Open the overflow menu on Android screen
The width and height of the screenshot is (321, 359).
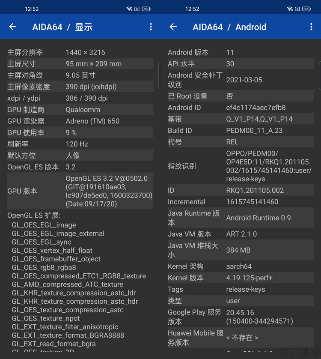pyautogui.click(x=311, y=27)
